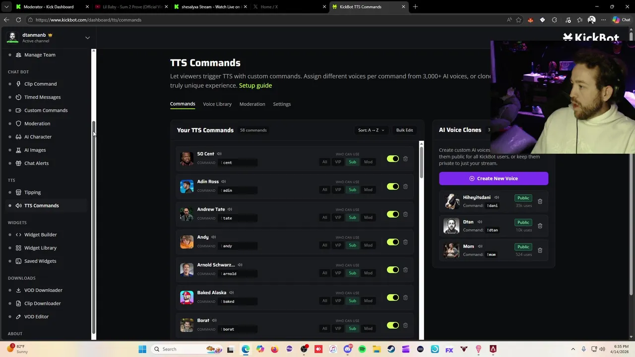The height and width of the screenshot is (357, 635).
Task: Click the Bulk Edit button
Action: click(404, 130)
